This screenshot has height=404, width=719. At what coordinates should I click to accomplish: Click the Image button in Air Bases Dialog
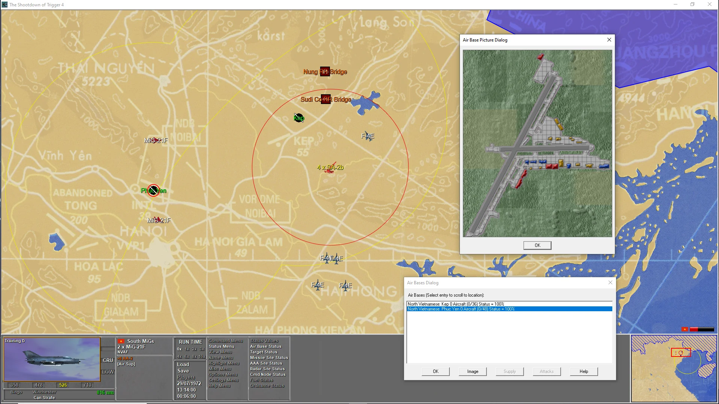click(x=473, y=371)
